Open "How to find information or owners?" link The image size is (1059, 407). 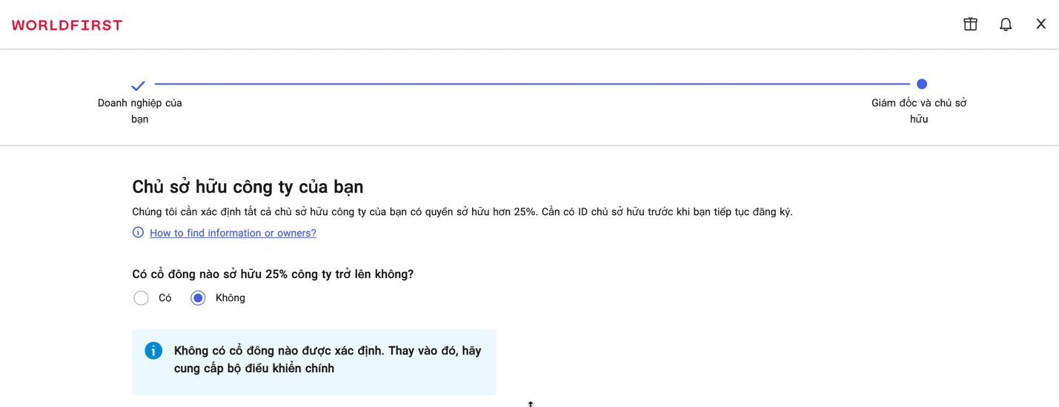pos(233,233)
